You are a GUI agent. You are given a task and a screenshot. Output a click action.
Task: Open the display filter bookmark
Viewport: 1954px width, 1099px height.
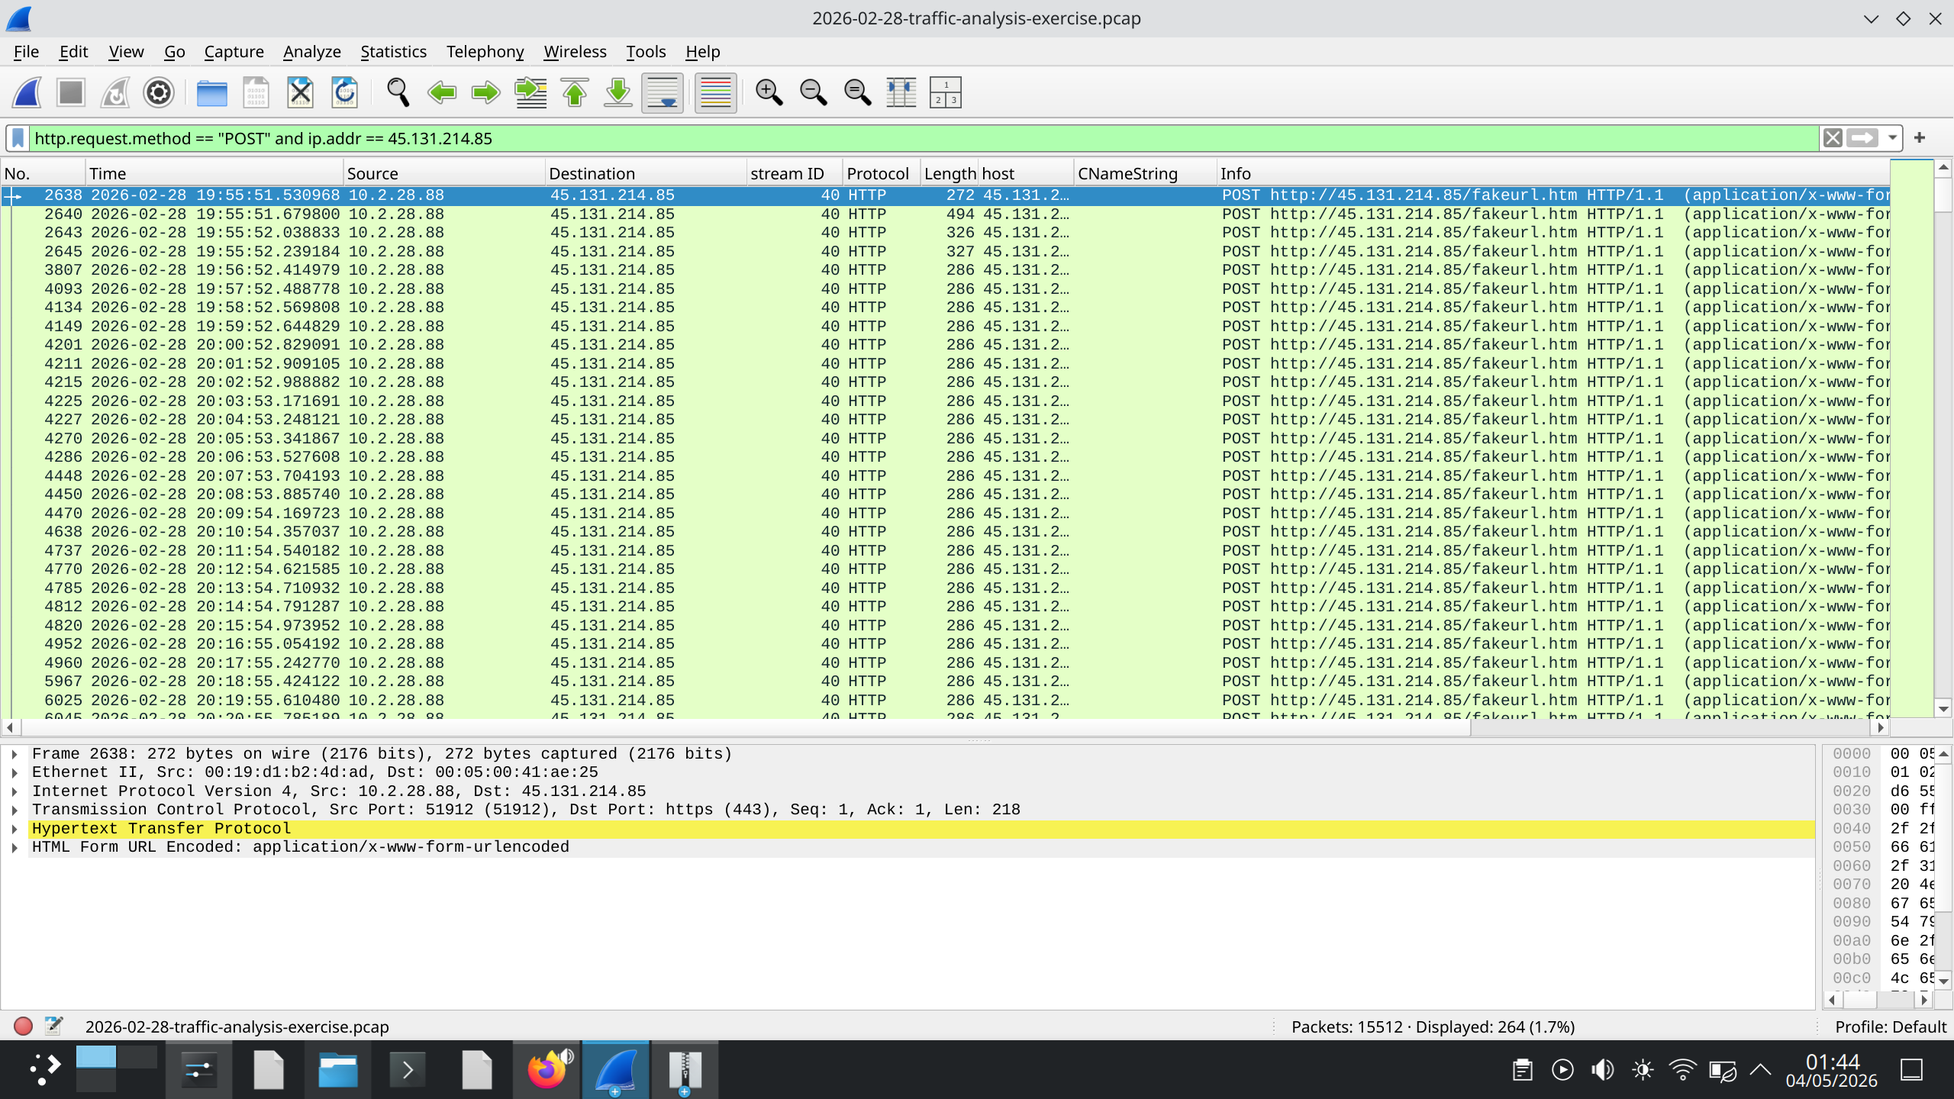(18, 138)
